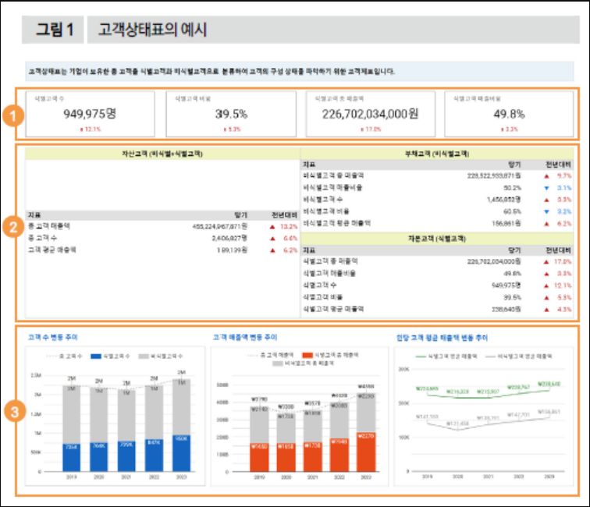590x507 pixels.
Task: Click the 60.5% value in 부채고객 table
Action: click(512, 211)
